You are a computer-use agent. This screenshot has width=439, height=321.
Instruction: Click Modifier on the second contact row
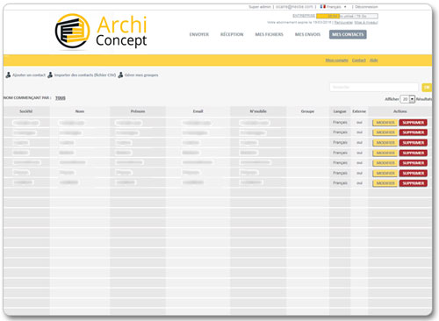pos(385,132)
